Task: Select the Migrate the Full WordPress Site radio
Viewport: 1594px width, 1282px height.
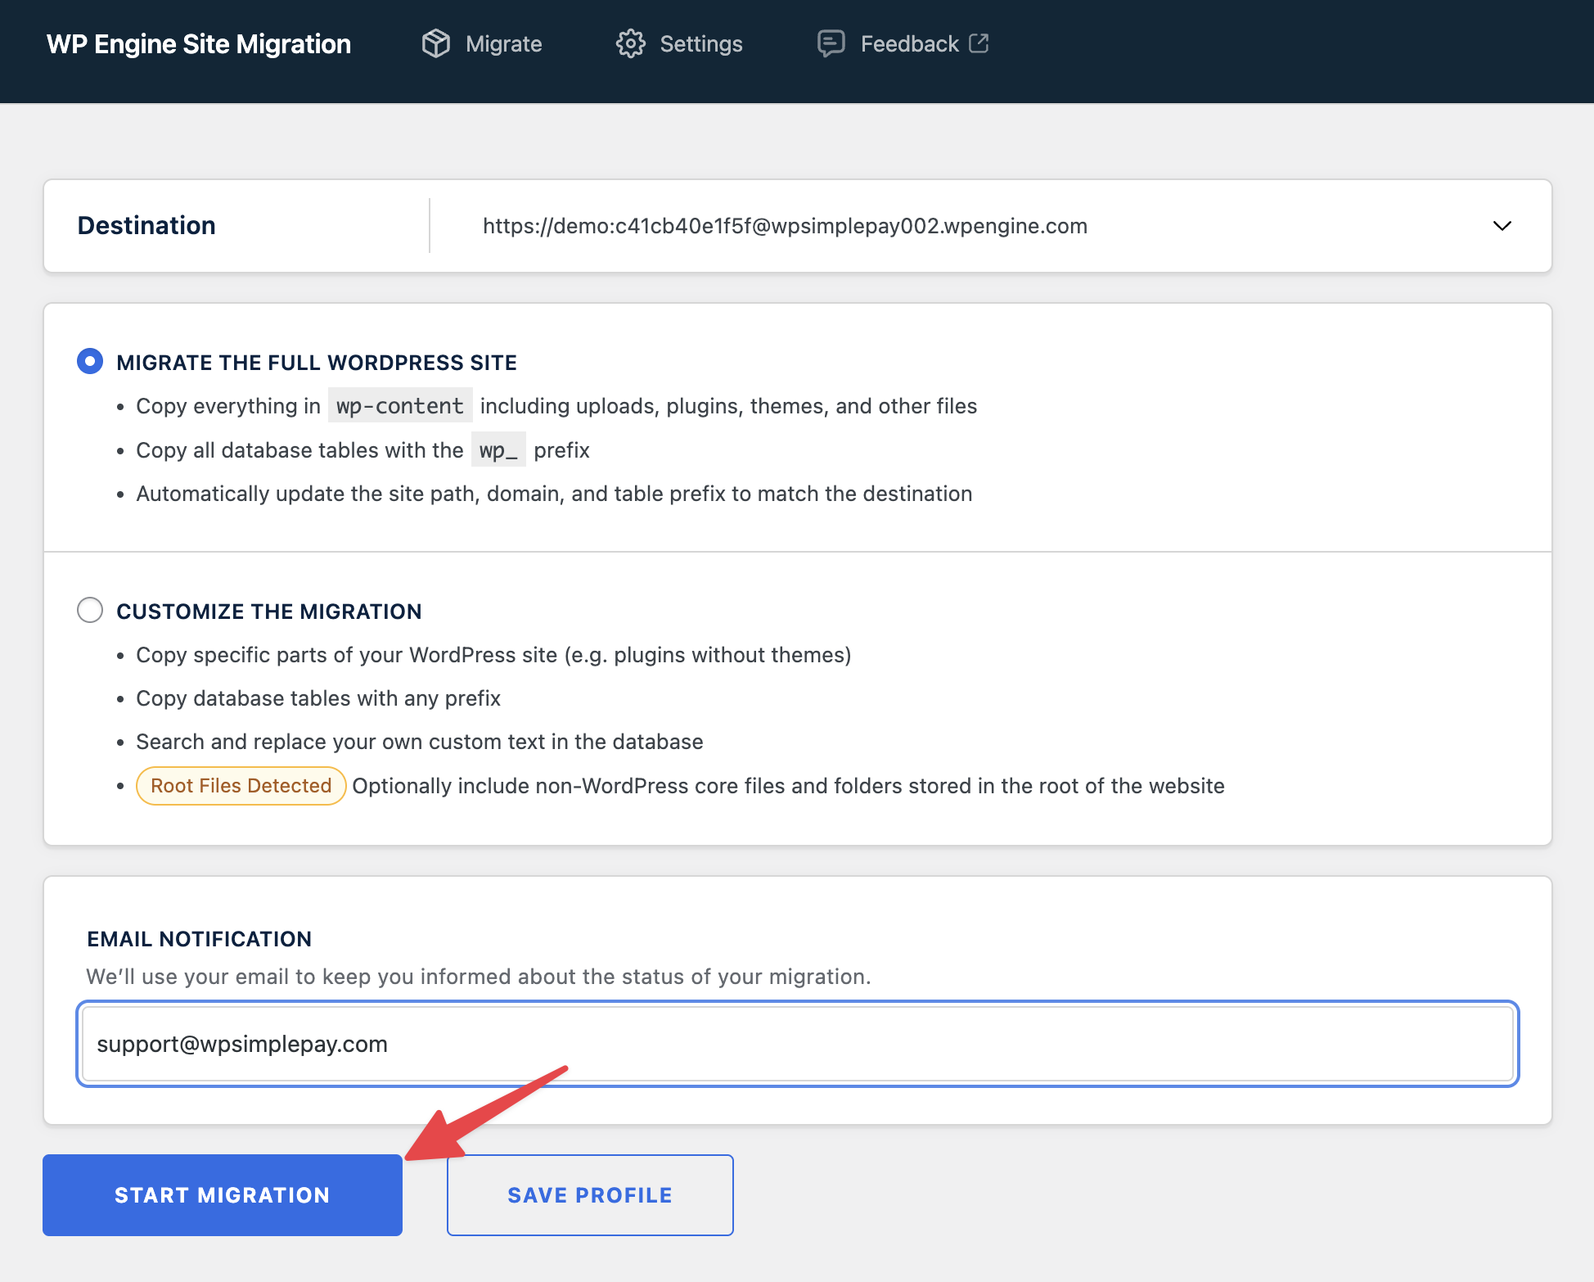Action: [x=90, y=361]
